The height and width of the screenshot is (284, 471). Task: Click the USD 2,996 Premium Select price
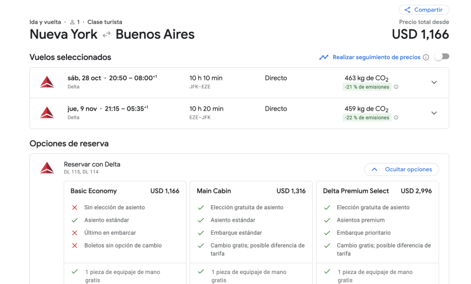(x=416, y=191)
